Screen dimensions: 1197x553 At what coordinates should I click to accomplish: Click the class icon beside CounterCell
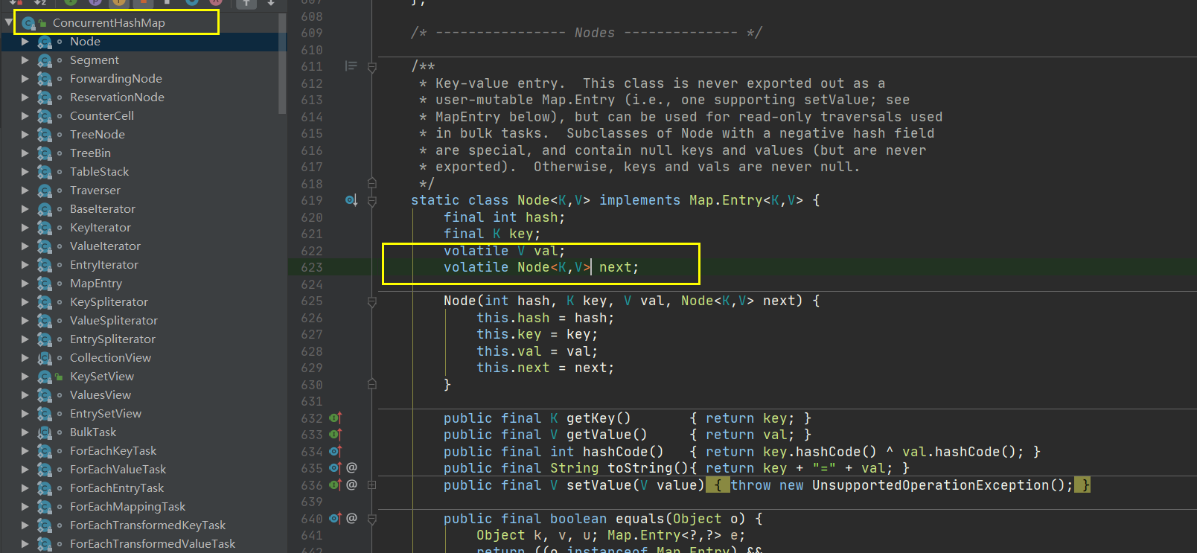pos(45,116)
